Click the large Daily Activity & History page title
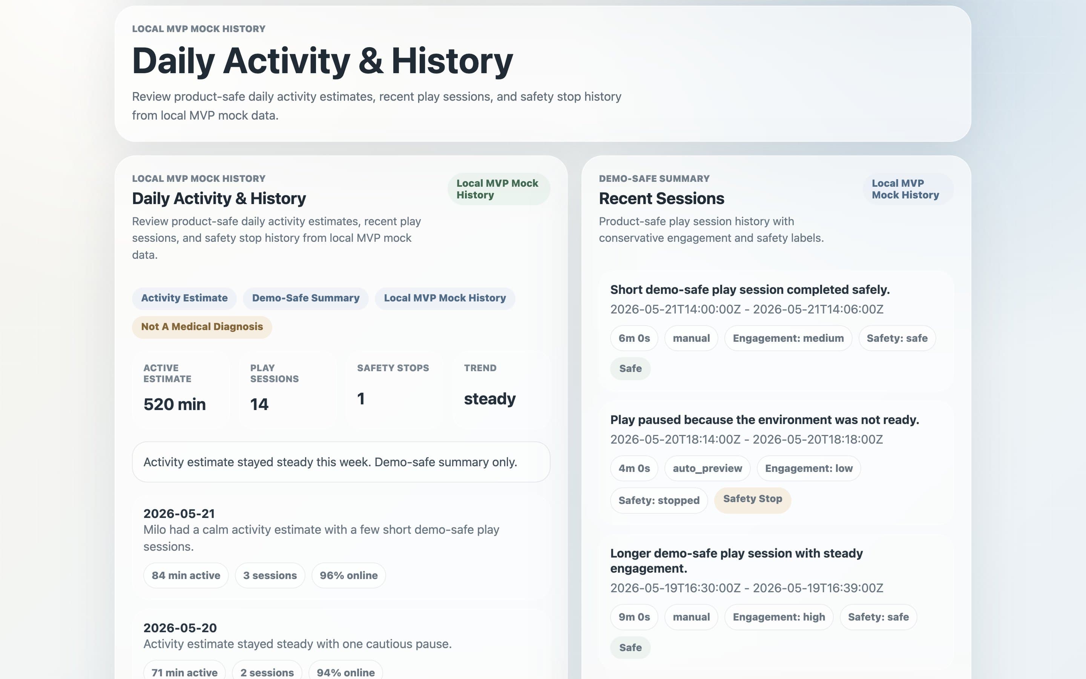The height and width of the screenshot is (679, 1086). (x=322, y=61)
